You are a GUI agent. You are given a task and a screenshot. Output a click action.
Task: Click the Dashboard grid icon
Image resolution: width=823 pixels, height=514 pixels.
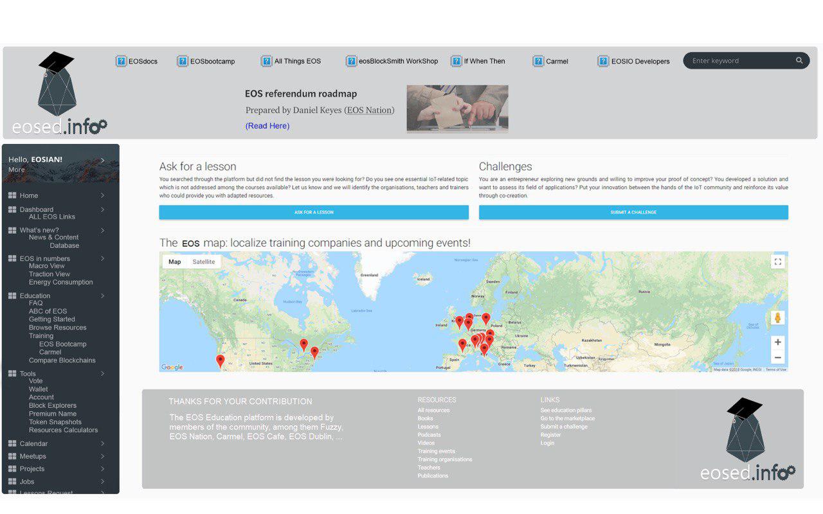(x=12, y=209)
